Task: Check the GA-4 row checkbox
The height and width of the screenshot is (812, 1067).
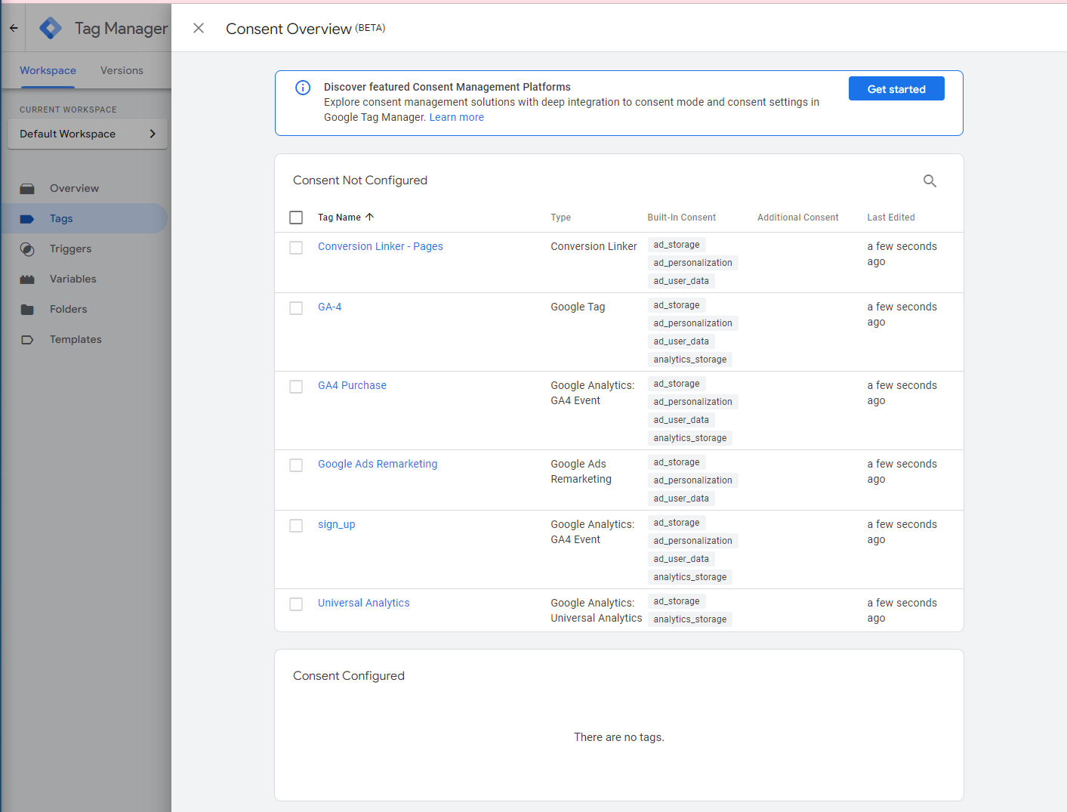Action: [296, 308]
